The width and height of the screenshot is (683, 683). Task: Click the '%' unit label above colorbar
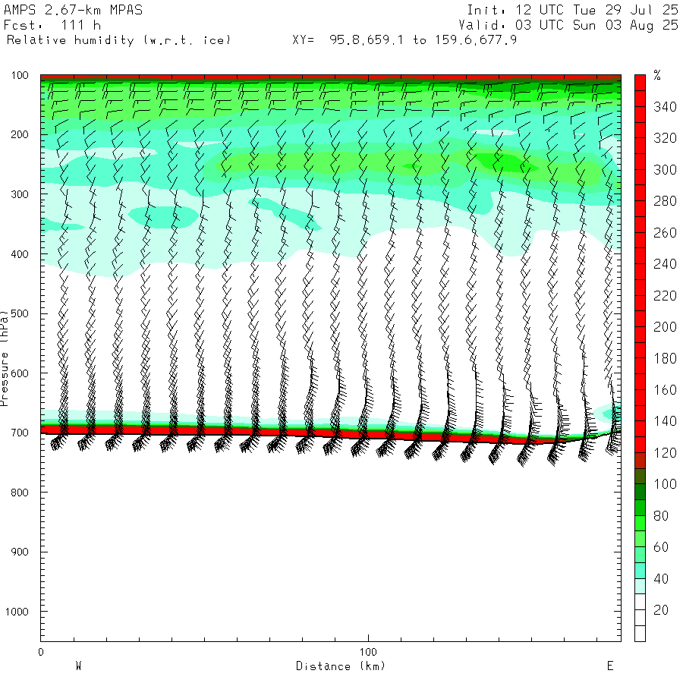coord(657,75)
